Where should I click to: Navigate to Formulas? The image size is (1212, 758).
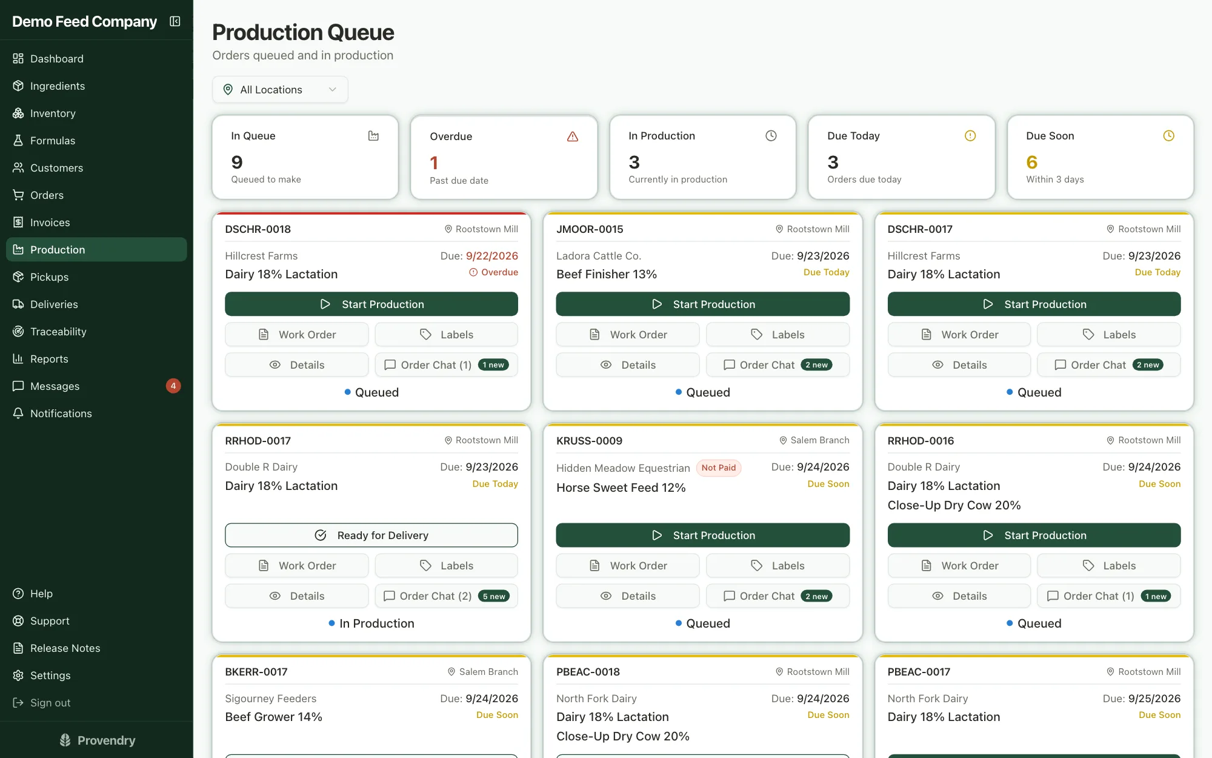coord(96,141)
